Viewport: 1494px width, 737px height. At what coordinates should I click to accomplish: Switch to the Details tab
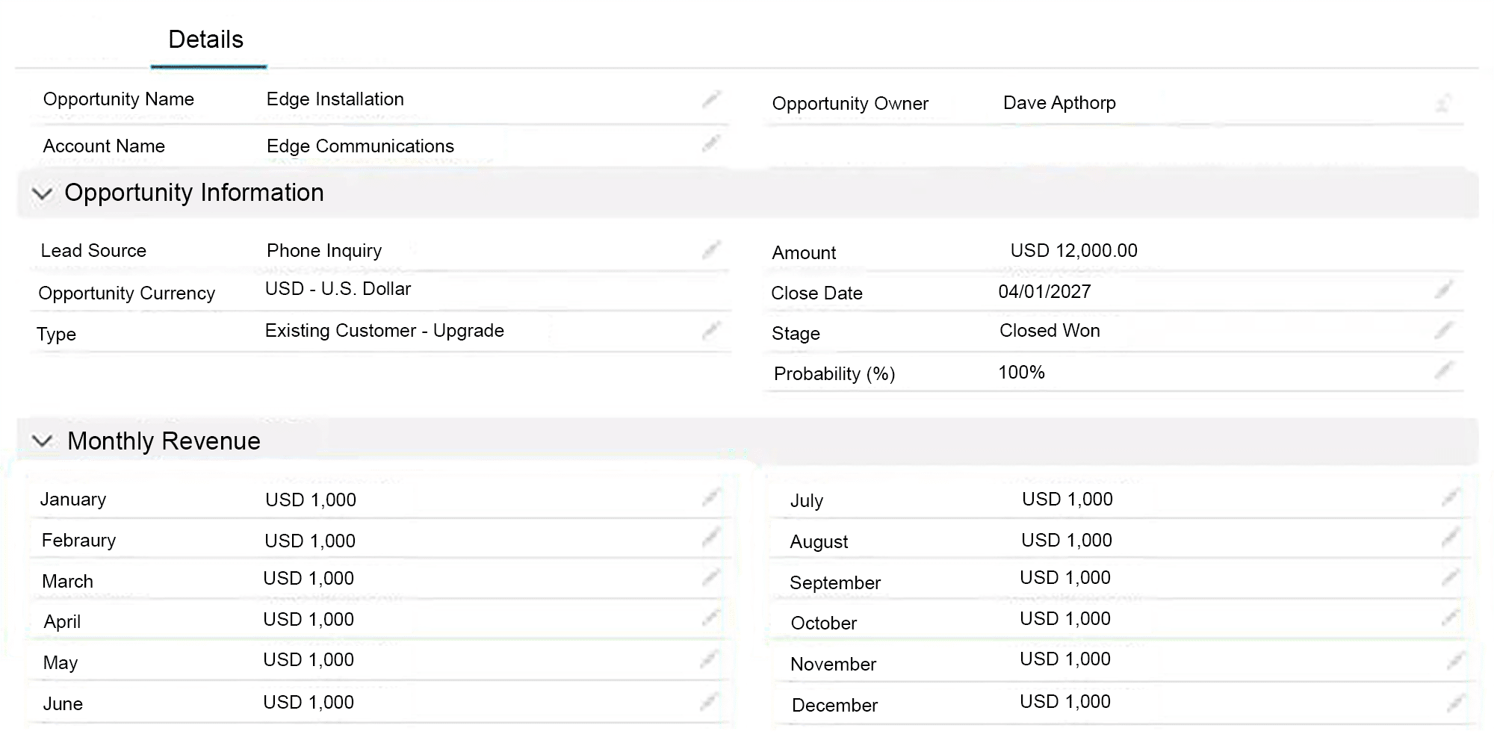click(x=206, y=40)
